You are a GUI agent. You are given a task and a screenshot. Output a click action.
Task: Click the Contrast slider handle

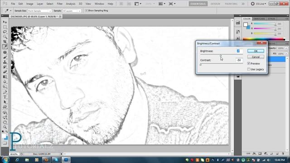click(x=201, y=64)
